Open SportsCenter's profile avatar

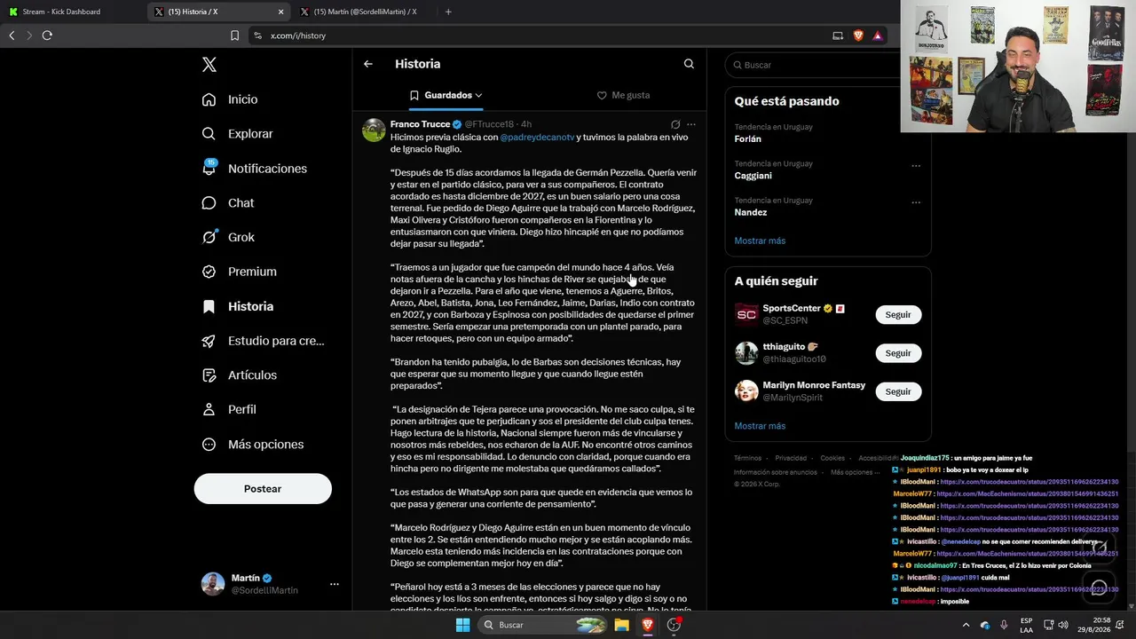(746, 314)
